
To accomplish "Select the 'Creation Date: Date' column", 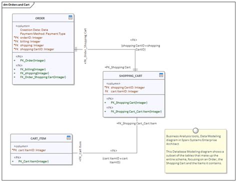I will [34, 30].
